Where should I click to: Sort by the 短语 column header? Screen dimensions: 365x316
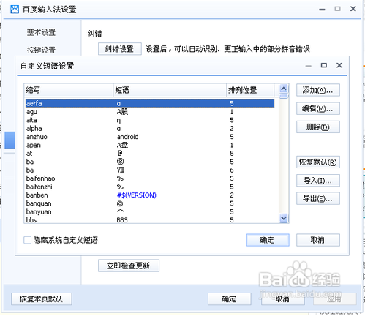pyautogui.click(x=170, y=90)
